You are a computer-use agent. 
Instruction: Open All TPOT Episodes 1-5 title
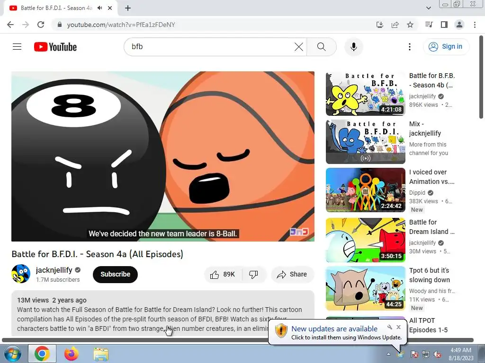click(x=428, y=325)
